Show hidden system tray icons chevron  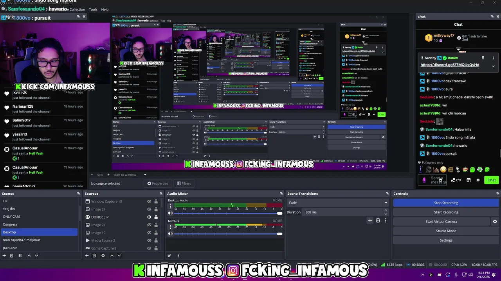tap(422, 275)
